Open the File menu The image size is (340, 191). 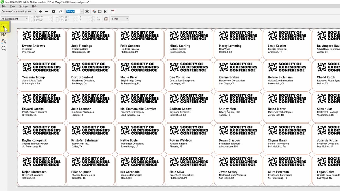coord(4,6)
